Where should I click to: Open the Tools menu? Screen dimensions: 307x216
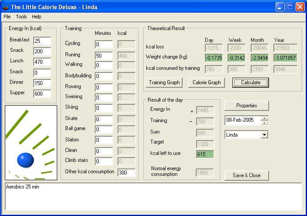click(21, 17)
